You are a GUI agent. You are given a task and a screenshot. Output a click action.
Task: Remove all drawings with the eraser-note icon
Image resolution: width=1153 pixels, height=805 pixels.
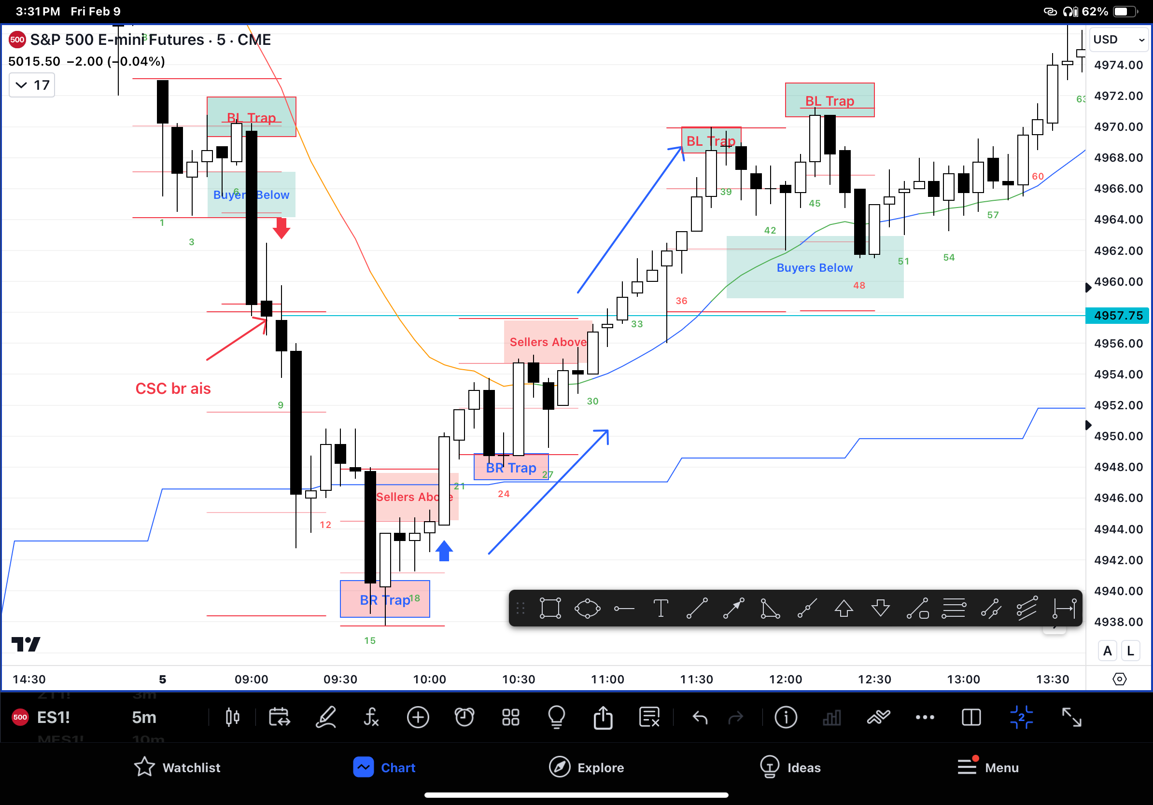pyautogui.click(x=649, y=718)
